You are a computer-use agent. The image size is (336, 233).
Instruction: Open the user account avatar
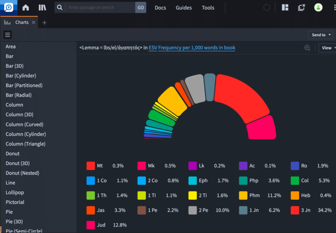[x=319, y=8]
